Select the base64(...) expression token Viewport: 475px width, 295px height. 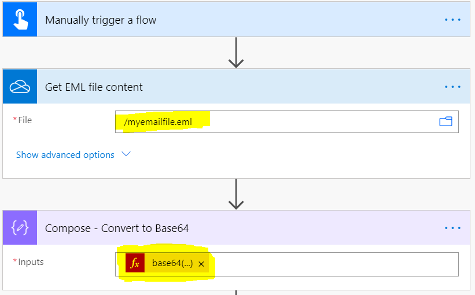(x=172, y=264)
